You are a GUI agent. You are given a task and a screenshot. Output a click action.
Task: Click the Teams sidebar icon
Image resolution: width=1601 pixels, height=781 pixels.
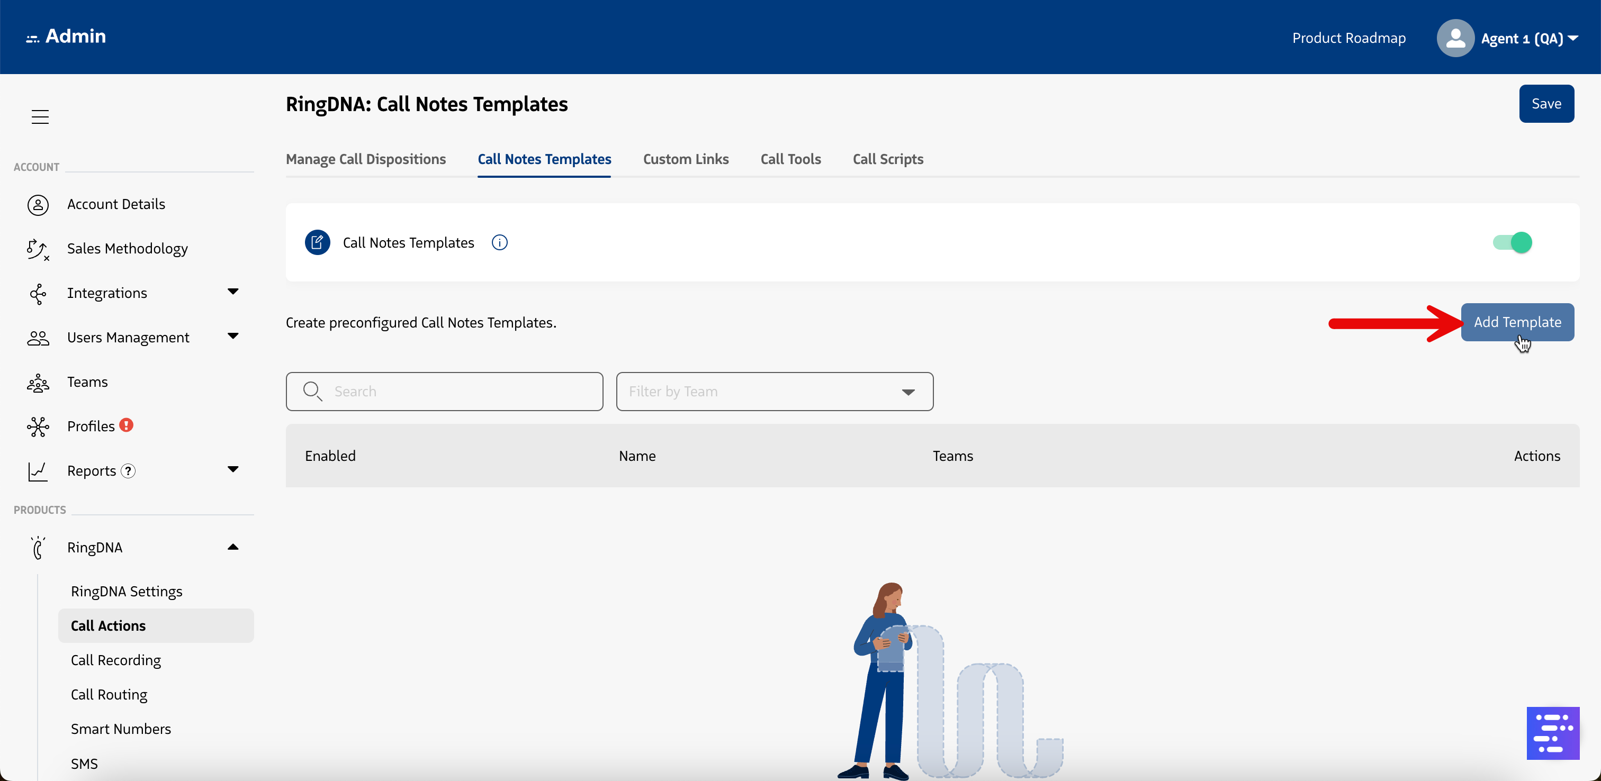38,382
